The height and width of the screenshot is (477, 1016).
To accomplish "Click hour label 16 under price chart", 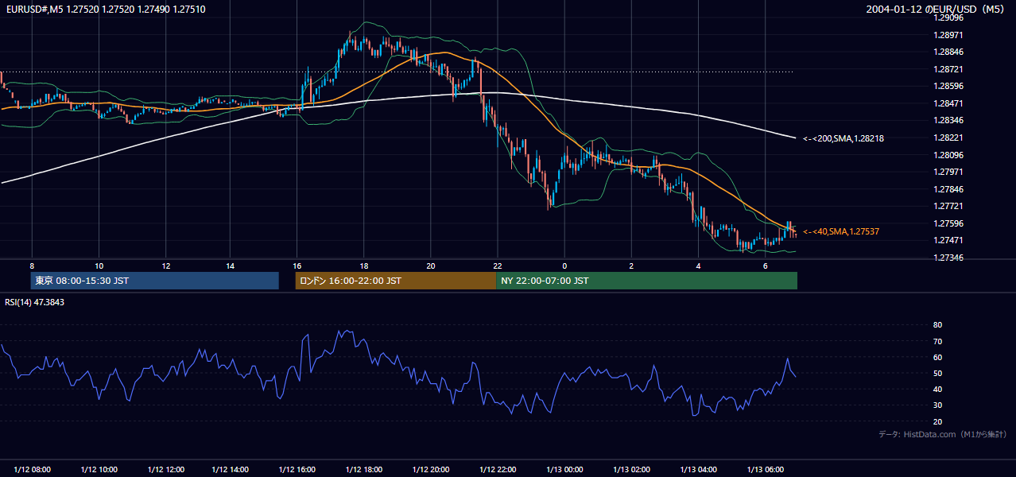I will pyautogui.click(x=297, y=266).
